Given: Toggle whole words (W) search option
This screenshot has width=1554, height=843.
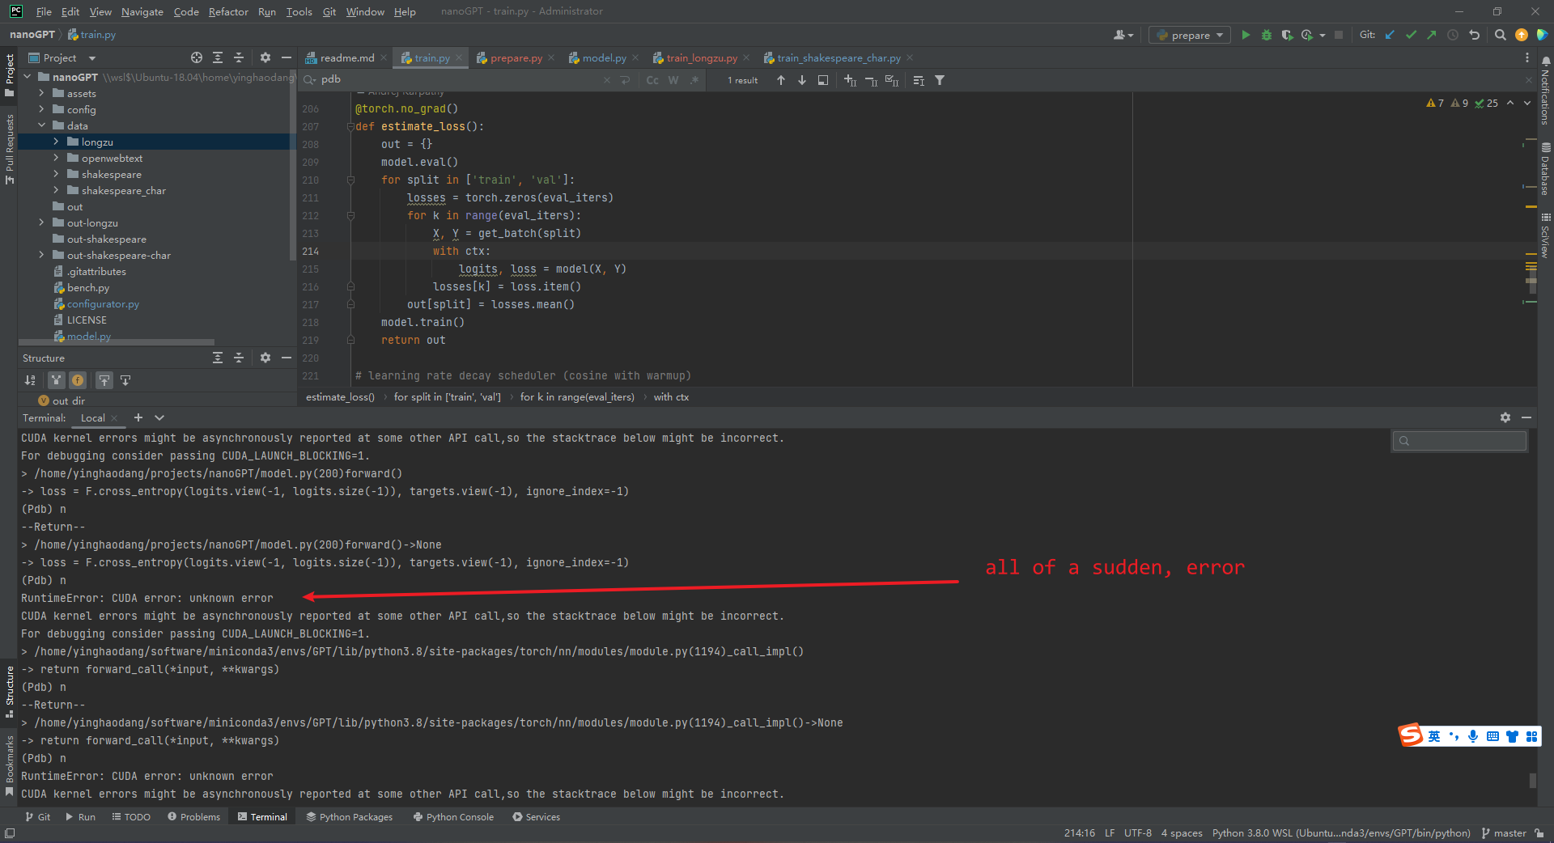Looking at the screenshot, I should (x=673, y=80).
